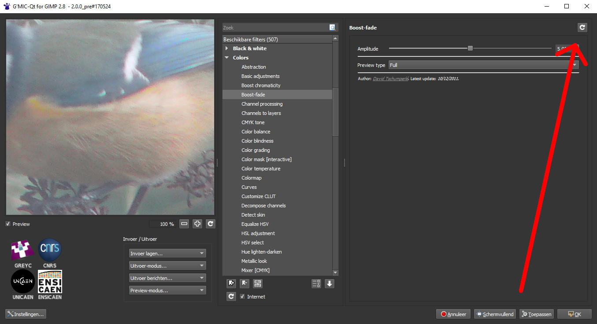Reset Boost-fade parameters with top-right icon

tap(582, 27)
